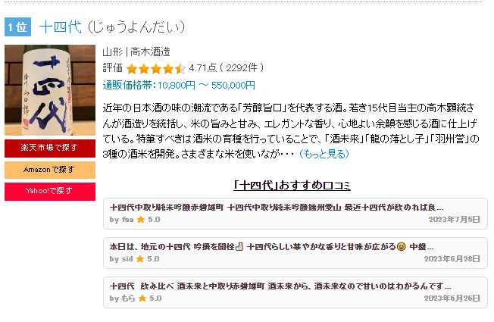Viewport: 494px width, 322px height.
Task: Search on 楽天市場 button
Action: click(50, 148)
